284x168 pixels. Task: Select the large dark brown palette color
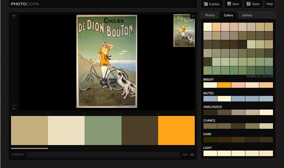pos(140,130)
